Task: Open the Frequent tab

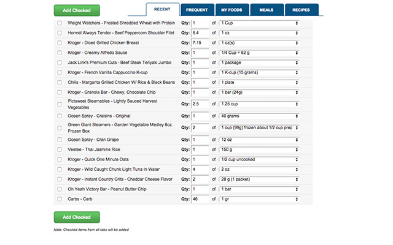Action: tap(197, 10)
